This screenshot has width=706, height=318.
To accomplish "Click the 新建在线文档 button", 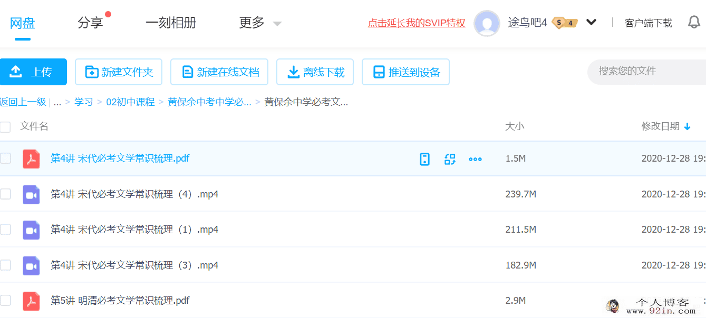I will click(219, 72).
